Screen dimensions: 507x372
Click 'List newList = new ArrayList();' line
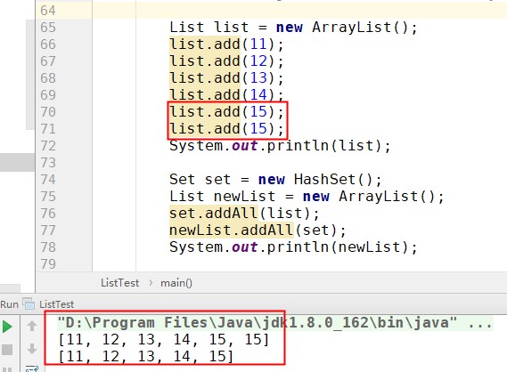pos(307,197)
